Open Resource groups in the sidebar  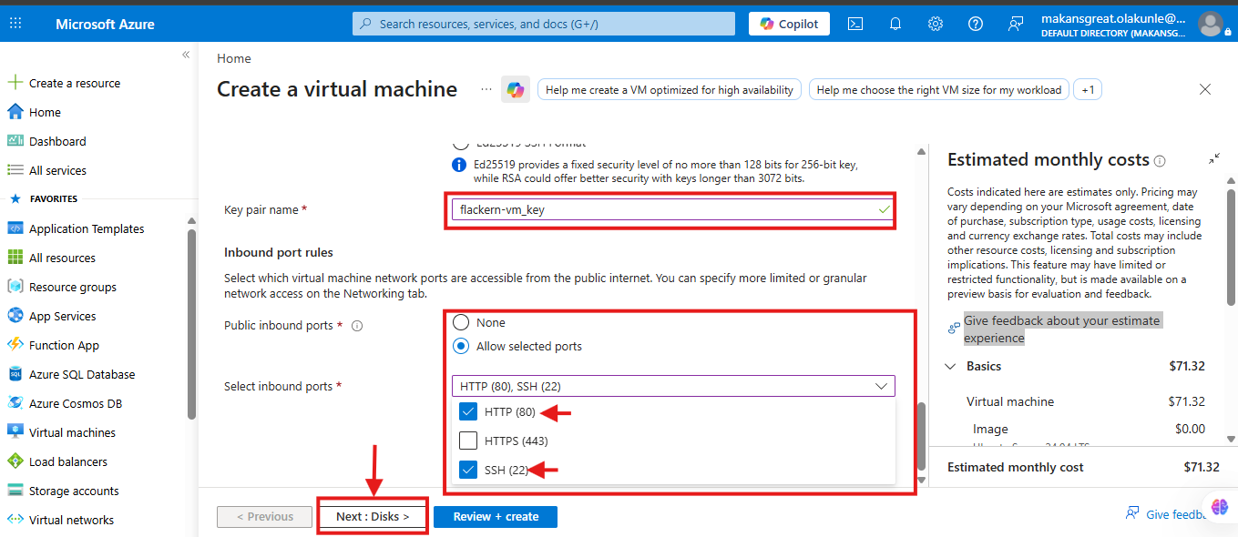[x=73, y=287]
